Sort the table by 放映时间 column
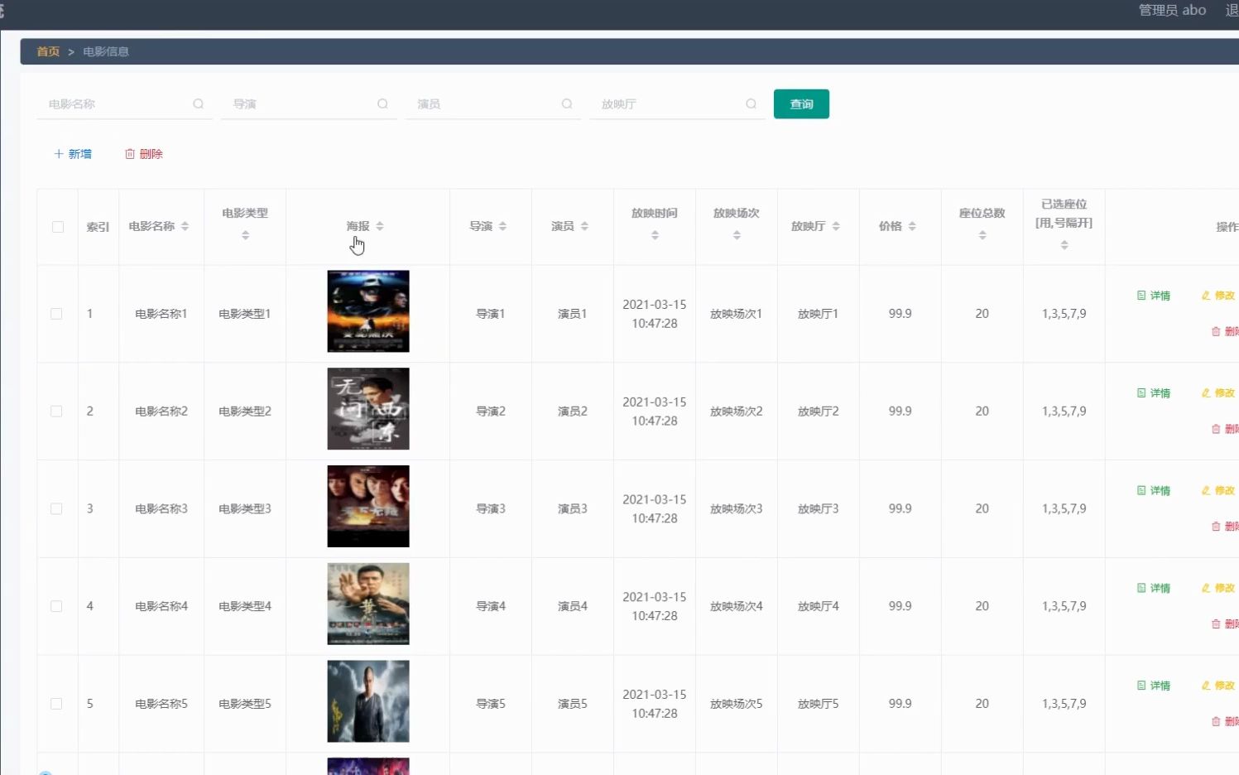Screen dimensions: 1239x775 coord(654,234)
